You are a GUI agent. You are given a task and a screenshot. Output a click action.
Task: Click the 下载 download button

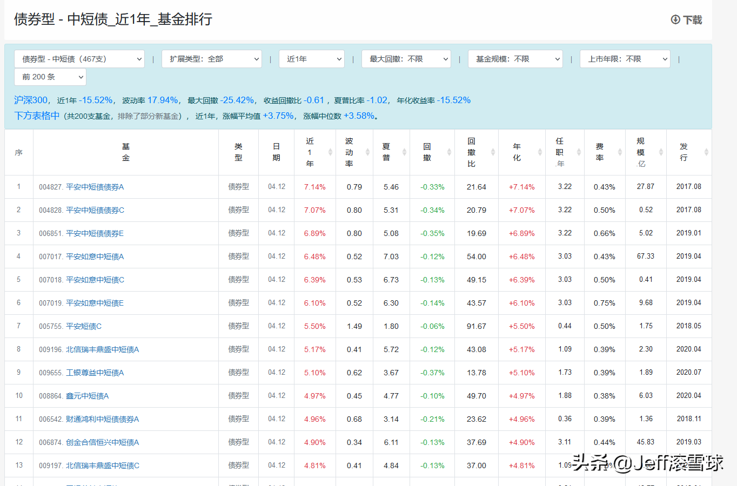(x=687, y=20)
